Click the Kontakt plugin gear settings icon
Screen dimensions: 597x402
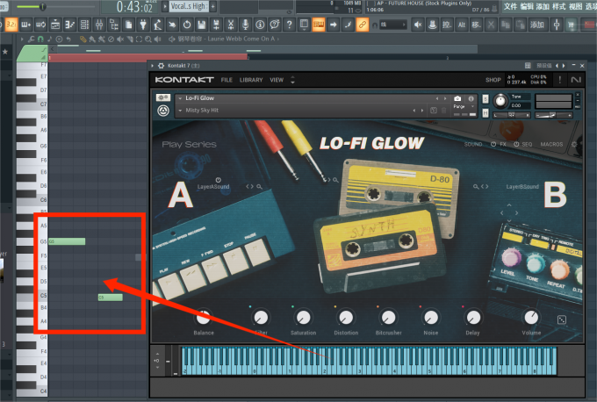pos(161,66)
